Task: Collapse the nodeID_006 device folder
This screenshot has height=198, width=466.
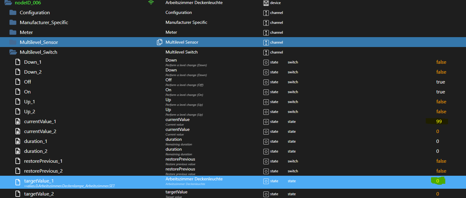Action: 8,3
